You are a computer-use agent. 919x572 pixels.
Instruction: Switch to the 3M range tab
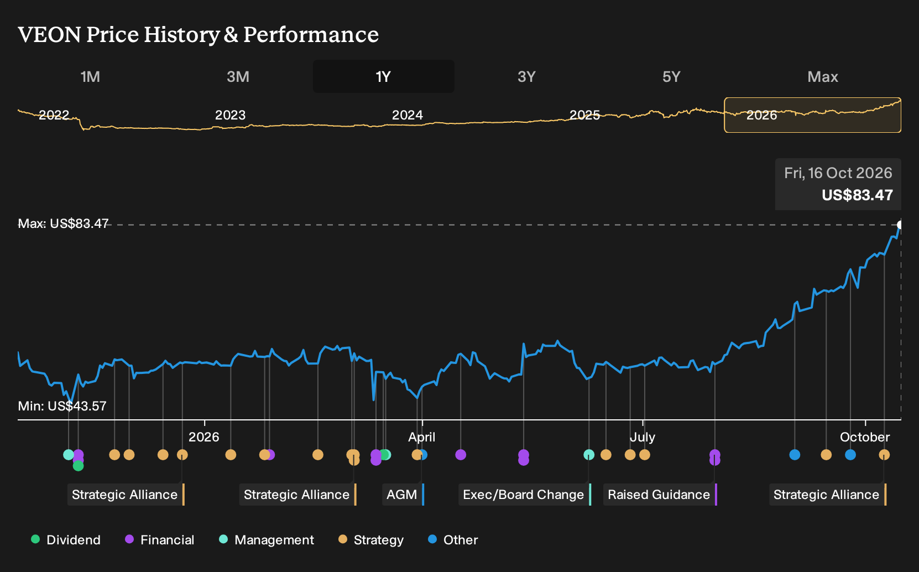(x=238, y=76)
